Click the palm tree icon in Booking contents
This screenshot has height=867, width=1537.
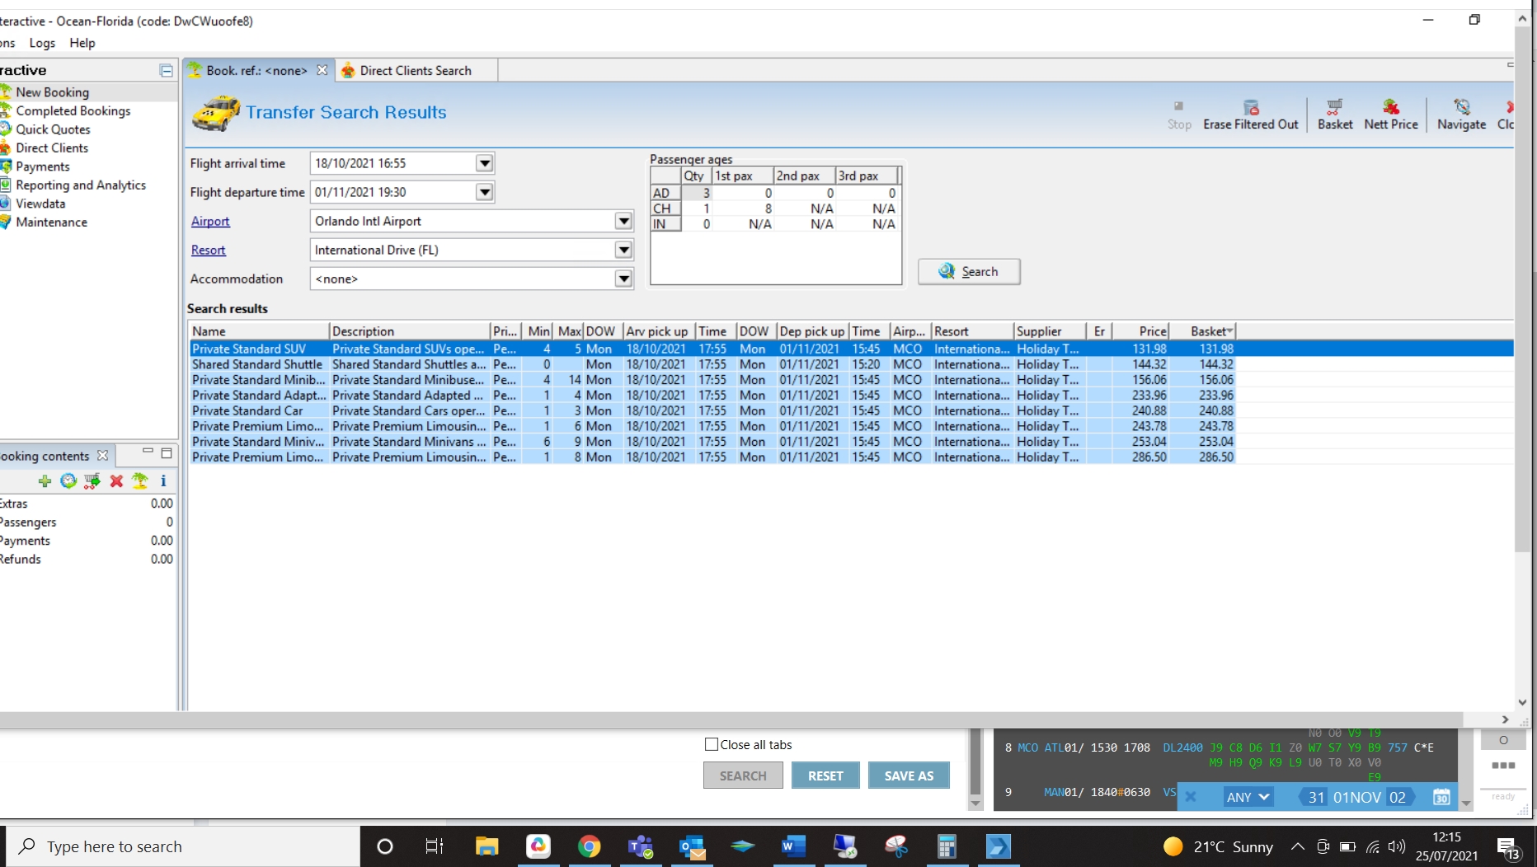click(x=140, y=480)
